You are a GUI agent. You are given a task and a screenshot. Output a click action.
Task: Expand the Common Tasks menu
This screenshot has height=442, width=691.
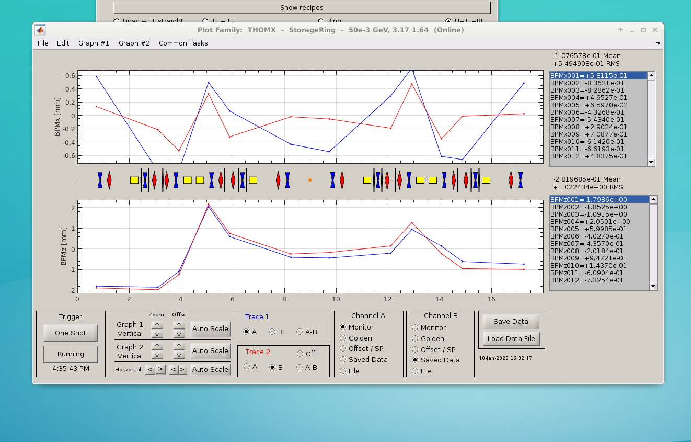point(183,43)
